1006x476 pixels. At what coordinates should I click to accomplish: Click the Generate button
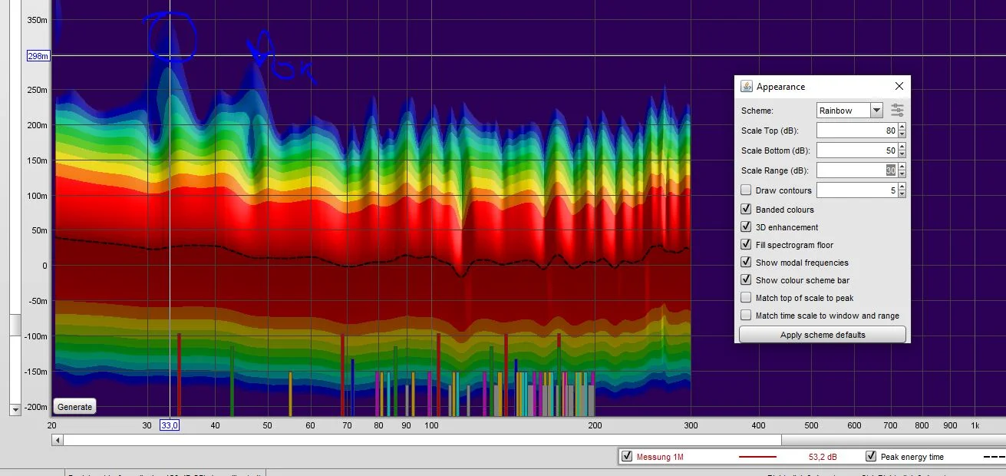[74, 407]
